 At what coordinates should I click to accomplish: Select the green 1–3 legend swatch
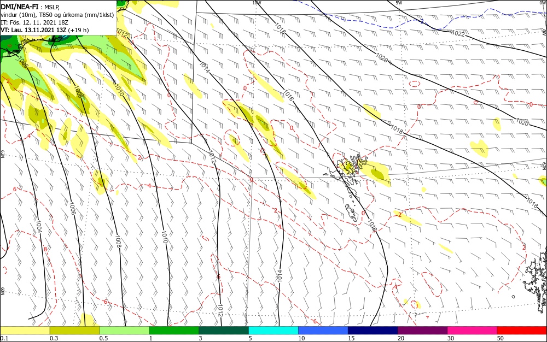point(174,331)
